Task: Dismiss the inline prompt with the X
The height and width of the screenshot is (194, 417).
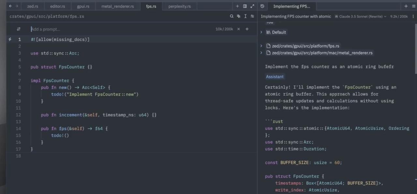Action: pyautogui.click(x=238, y=29)
